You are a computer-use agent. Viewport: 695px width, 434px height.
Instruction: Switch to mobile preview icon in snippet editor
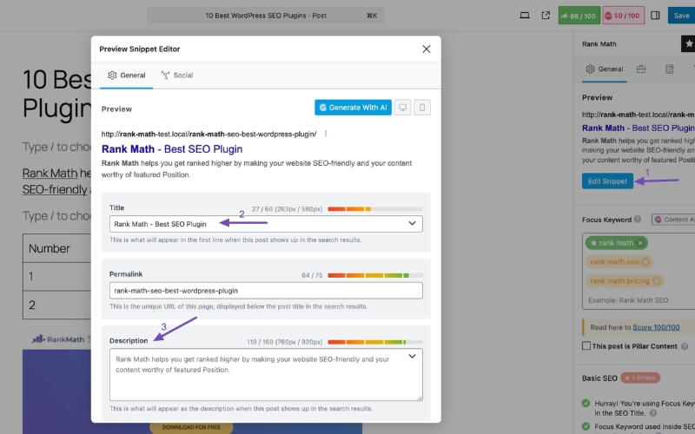pos(422,108)
